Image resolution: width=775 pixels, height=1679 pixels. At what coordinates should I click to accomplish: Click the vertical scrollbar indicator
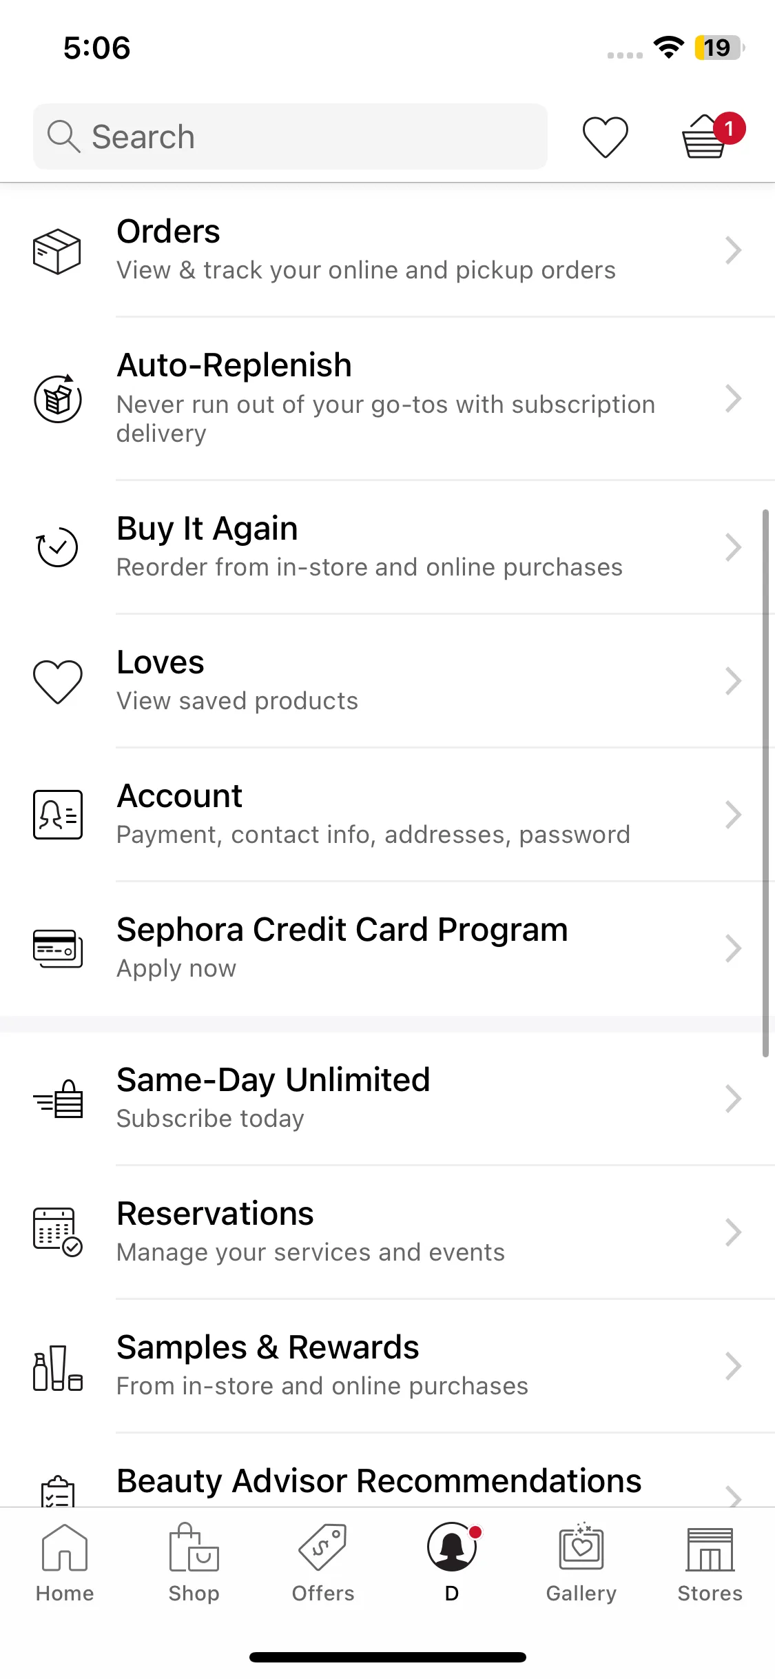765,783
